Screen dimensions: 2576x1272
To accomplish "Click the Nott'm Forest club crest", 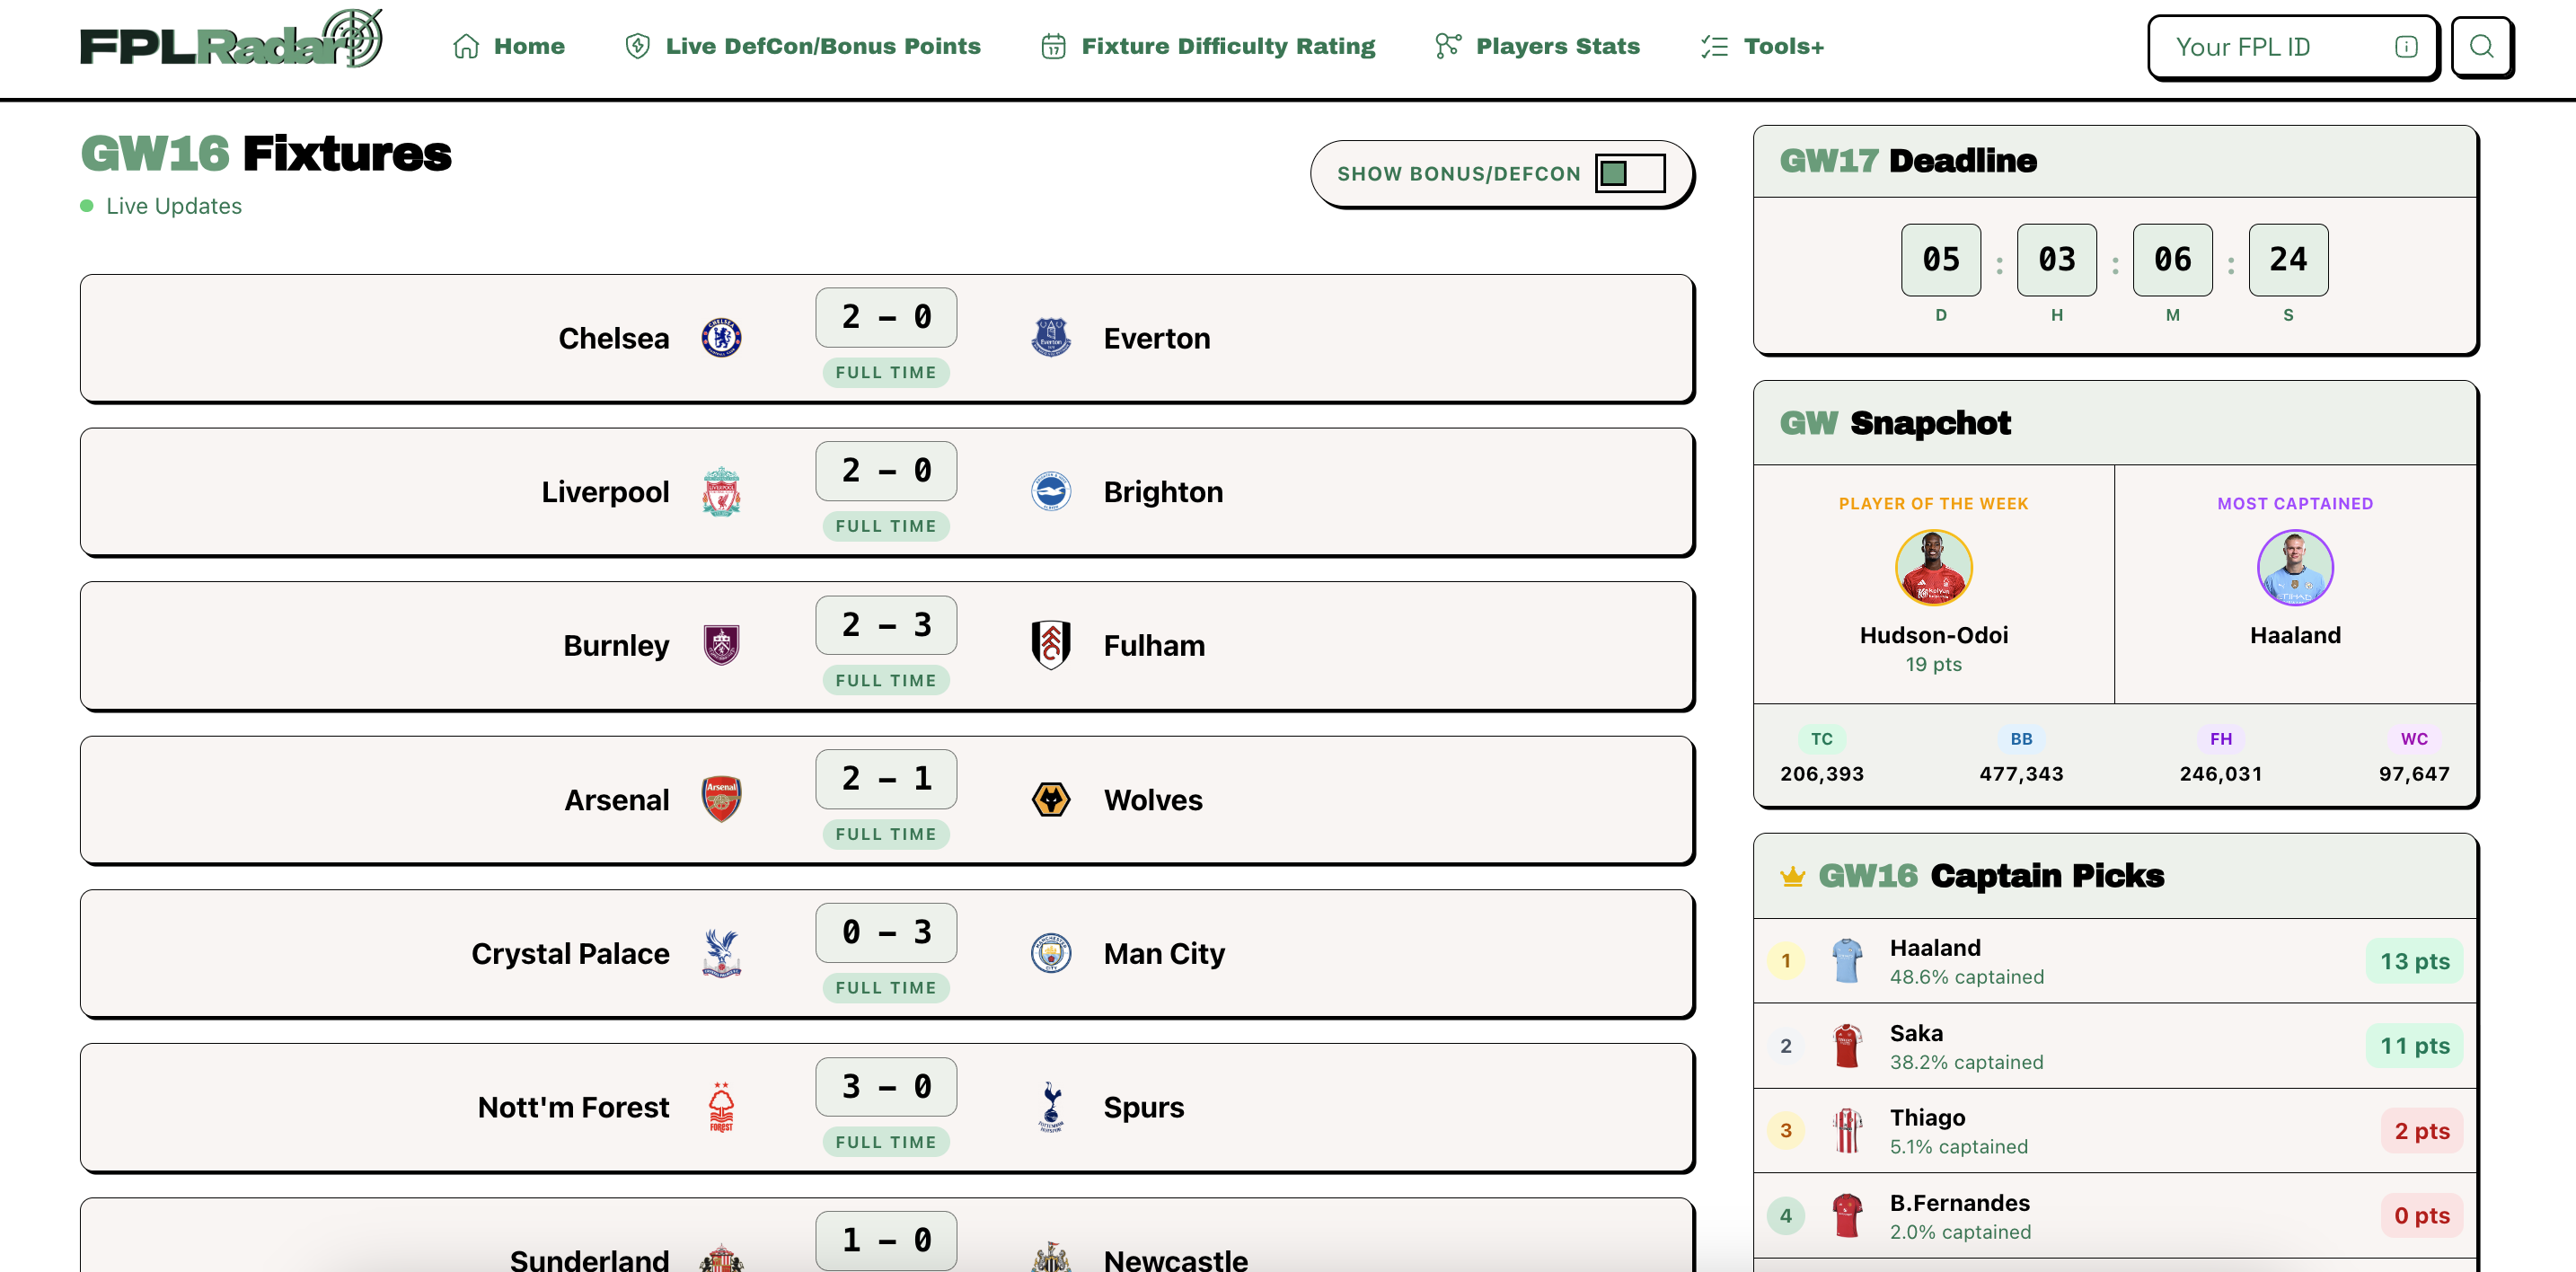I will coord(721,1107).
